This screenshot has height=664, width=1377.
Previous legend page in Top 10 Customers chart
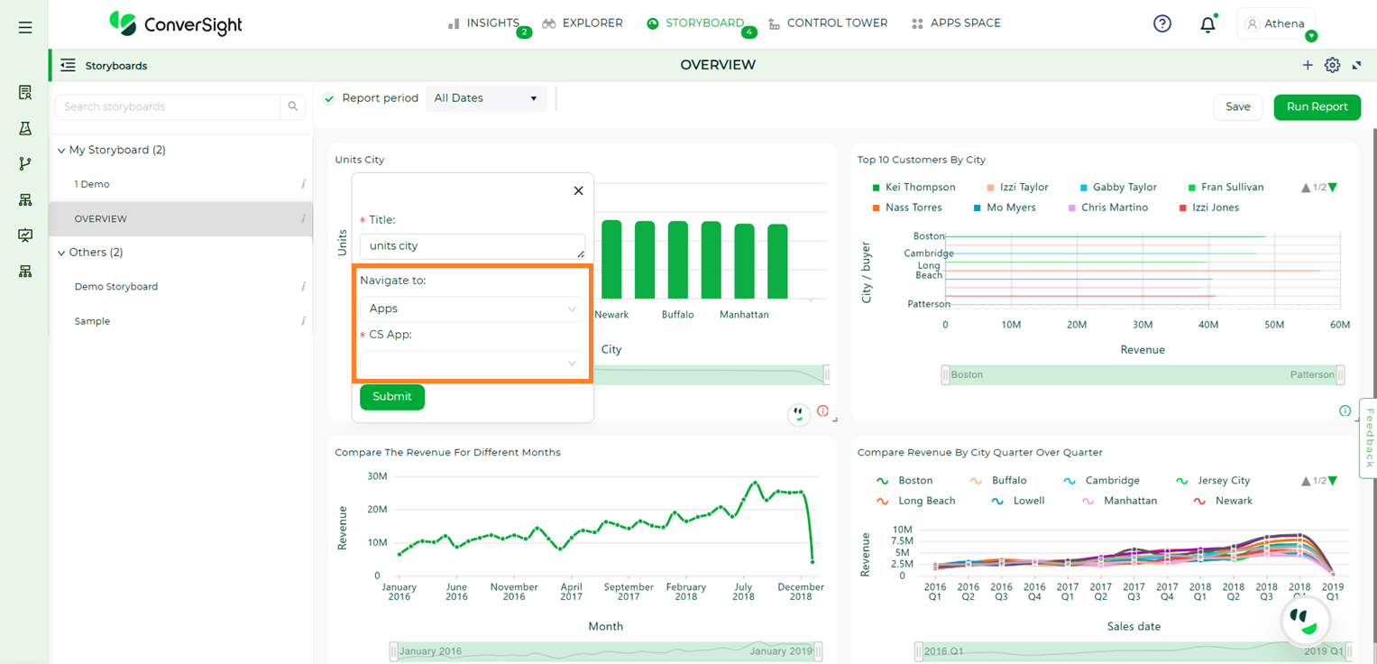[1306, 188]
